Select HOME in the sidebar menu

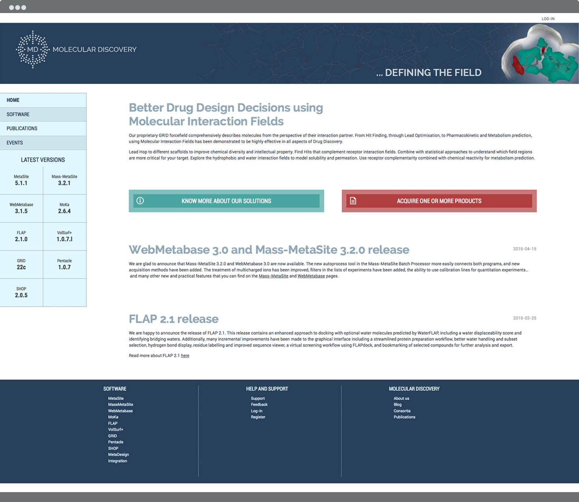pyautogui.click(x=43, y=100)
